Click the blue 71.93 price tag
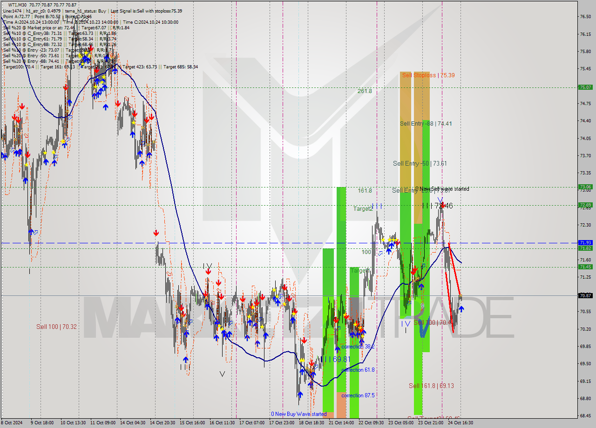This screenshot has width=596, height=428. (x=585, y=243)
